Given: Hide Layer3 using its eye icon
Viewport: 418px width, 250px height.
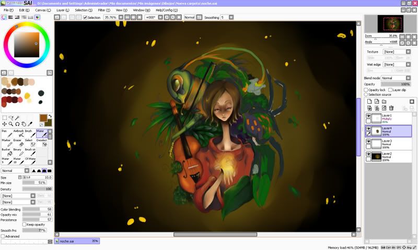Looking at the screenshot, I should 368,141.
